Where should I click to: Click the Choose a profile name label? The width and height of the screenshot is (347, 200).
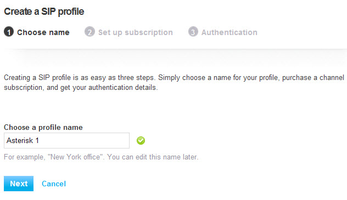pyautogui.click(x=43, y=127)
